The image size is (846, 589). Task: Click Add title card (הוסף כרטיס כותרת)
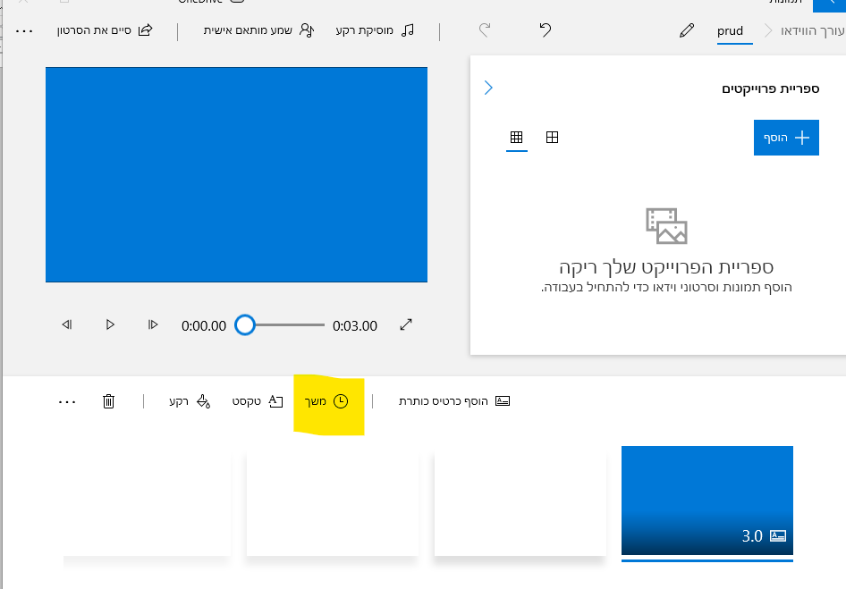454,401
